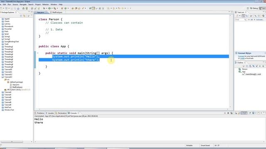This screenshot has width=266, height=149.
Task: Click Remove All Terminated Launches icon
Action: [x=232, y=113]
